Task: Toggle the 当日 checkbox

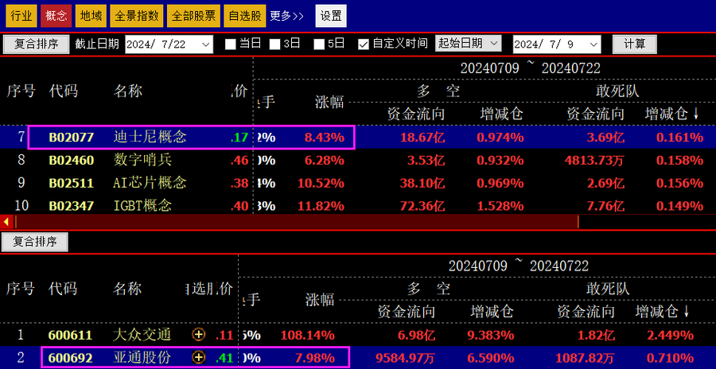Action: [x=231, y=45]
